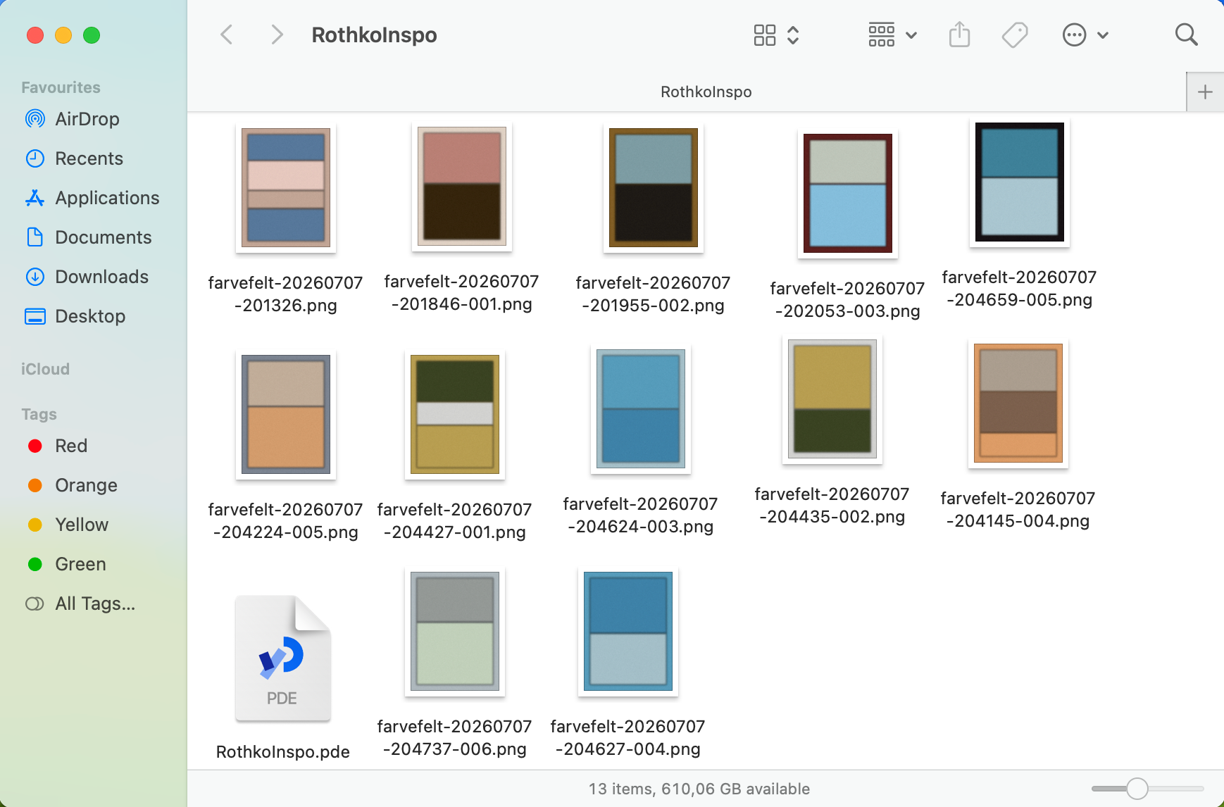Select thumbnail farvefelt-20260707-204659-005.png
The width and height of the screenshot is (1224, 807).
1020,182
